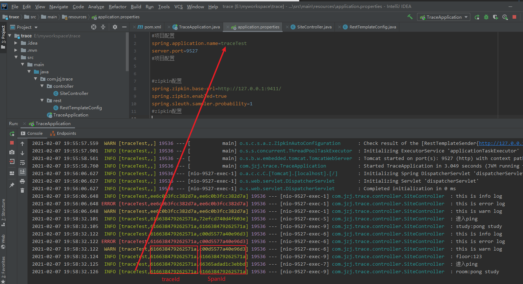Click the src breadcrumb

coord(30,17)
